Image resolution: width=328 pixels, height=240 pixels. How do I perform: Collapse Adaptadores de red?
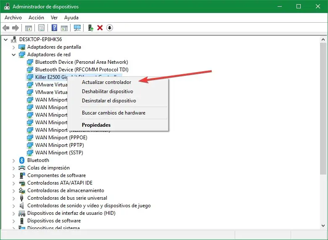[14, 55]
